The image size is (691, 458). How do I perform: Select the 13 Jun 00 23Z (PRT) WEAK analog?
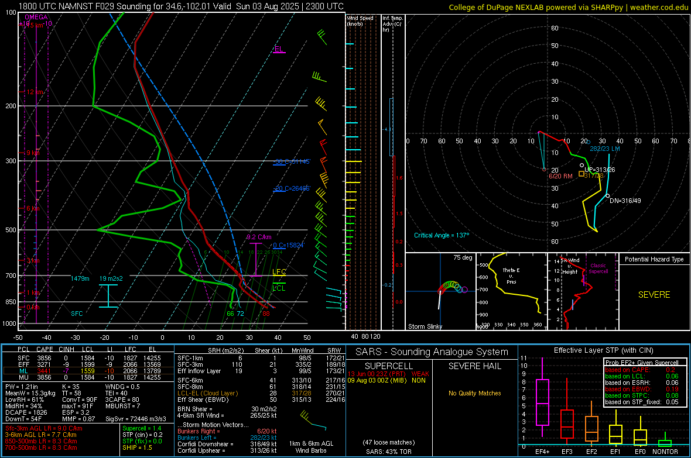388,374
